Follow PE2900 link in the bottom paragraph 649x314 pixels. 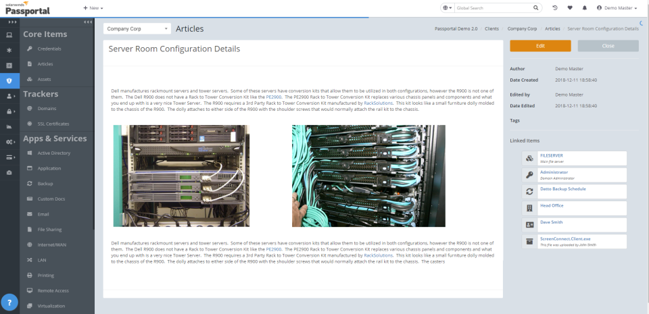pos(274,250)
